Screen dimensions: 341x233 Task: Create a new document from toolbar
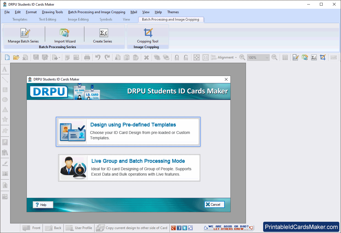(7, 57)
